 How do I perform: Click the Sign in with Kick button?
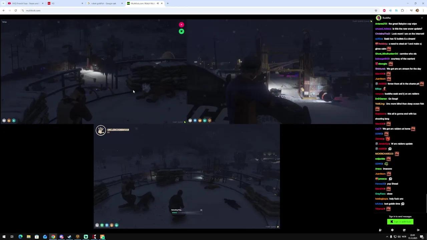[x=400, y=222]
